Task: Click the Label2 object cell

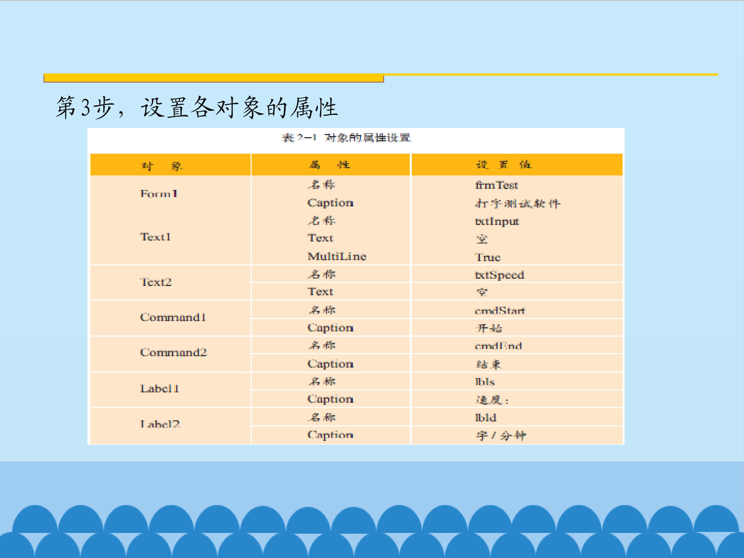Action: click(171, 425)
